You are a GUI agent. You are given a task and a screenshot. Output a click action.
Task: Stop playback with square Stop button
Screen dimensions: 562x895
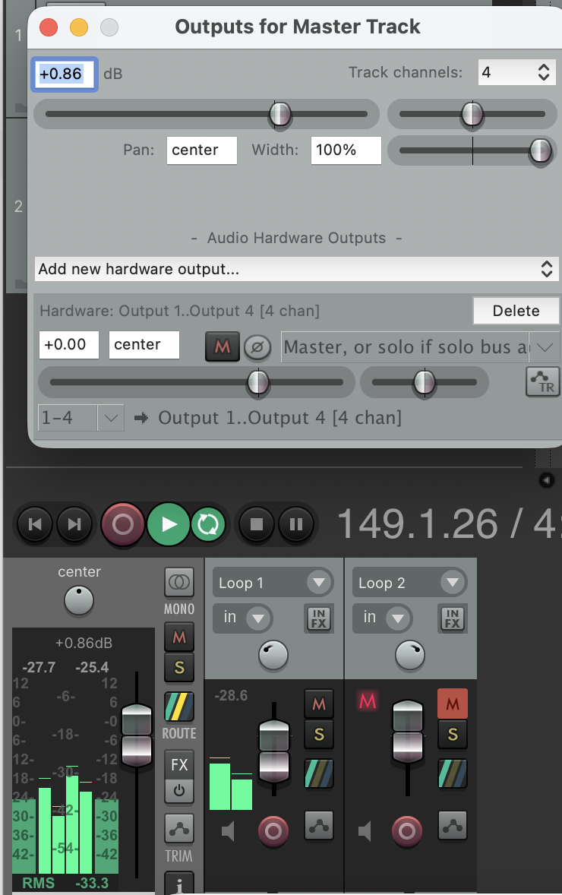[x=257, y=524]
